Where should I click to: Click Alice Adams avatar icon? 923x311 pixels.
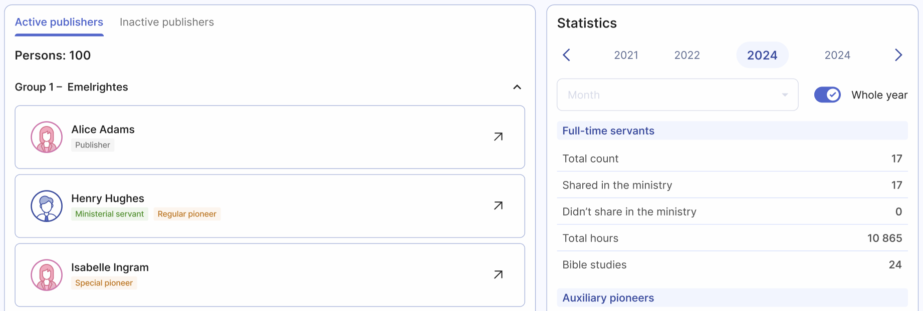pos(47,137)
